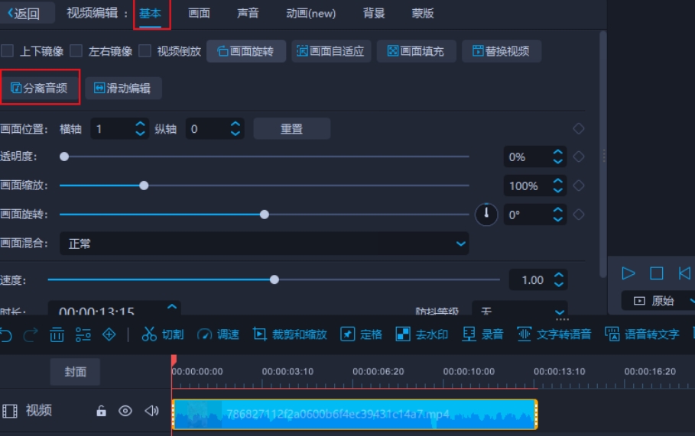Toggle lock on the 视频 track
The height and width of the screenshot is (436, 695).
pyautogui.click(x=101, y=411)
